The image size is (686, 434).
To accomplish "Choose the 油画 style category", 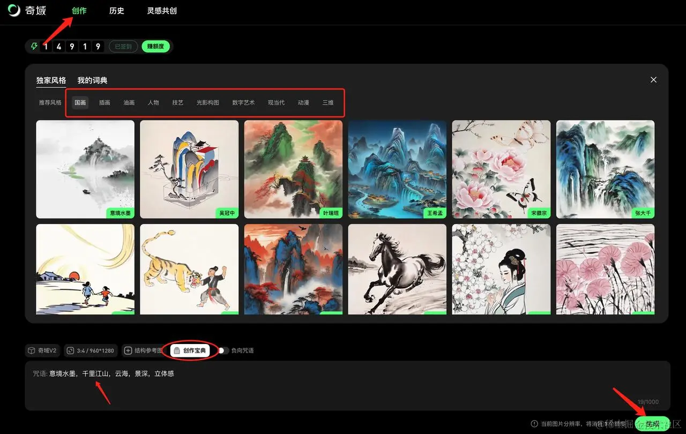I will [x=129, y=102].
